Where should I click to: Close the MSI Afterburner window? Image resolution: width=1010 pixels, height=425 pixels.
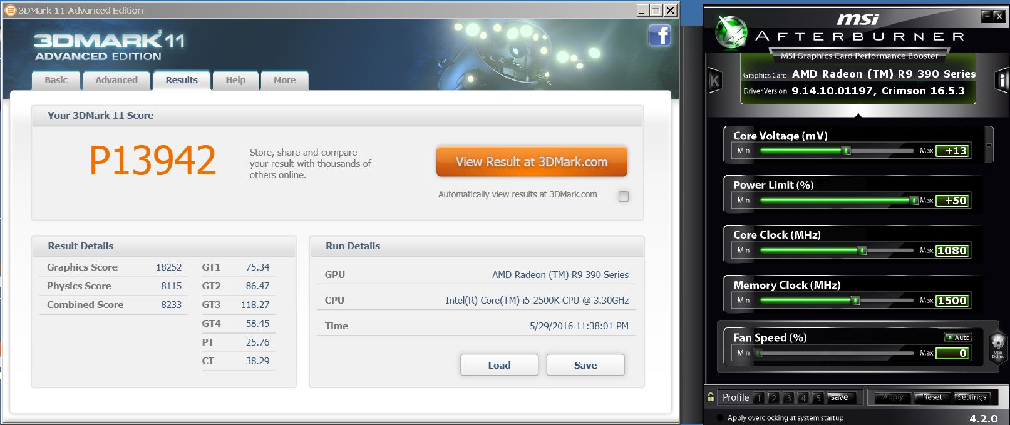click(x=999, y=16)
